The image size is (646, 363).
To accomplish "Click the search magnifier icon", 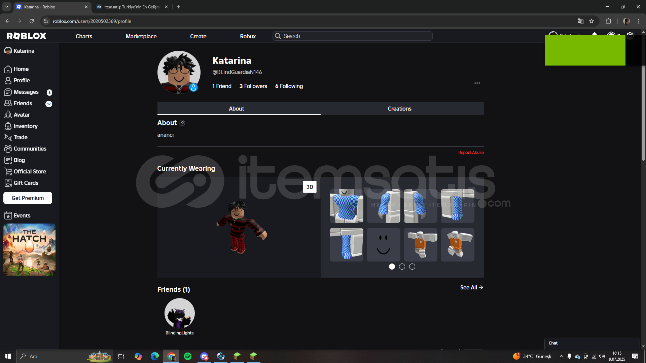I will coord(278,36).
